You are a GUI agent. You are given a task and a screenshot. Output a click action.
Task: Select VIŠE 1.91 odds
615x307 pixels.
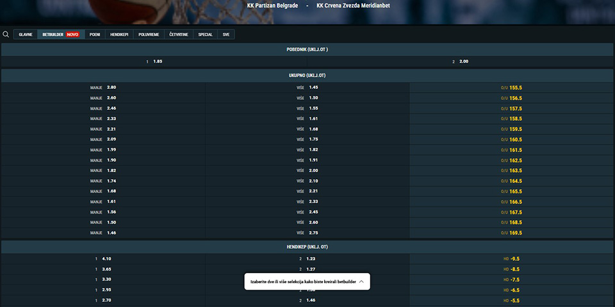pos(307,160)
